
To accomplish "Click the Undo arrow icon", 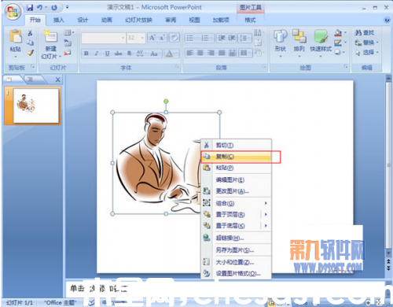I will click(x=40, y=8).
